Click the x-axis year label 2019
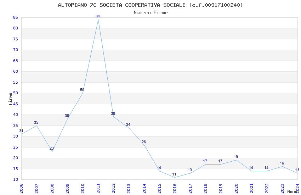The image size is (301, 195). (x=221, y=189)
